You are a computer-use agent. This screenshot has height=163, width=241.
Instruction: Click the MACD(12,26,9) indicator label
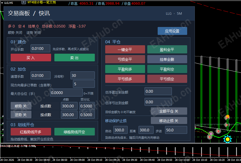pos(18,146)
